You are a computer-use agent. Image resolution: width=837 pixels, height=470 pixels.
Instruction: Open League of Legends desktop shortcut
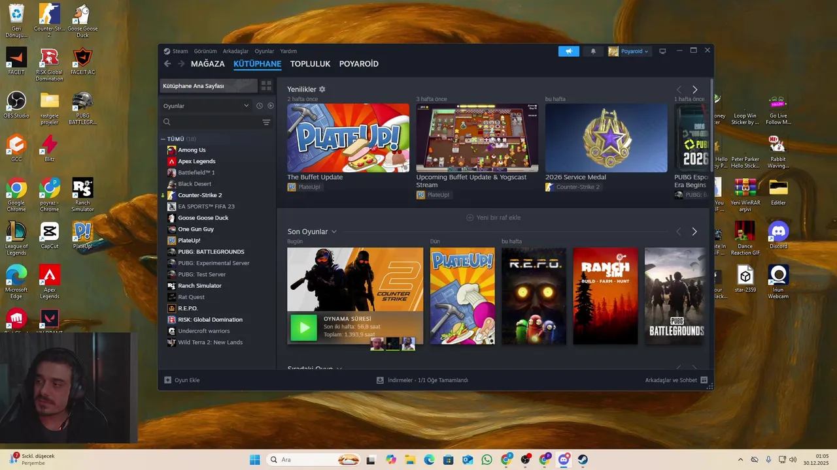16,238
